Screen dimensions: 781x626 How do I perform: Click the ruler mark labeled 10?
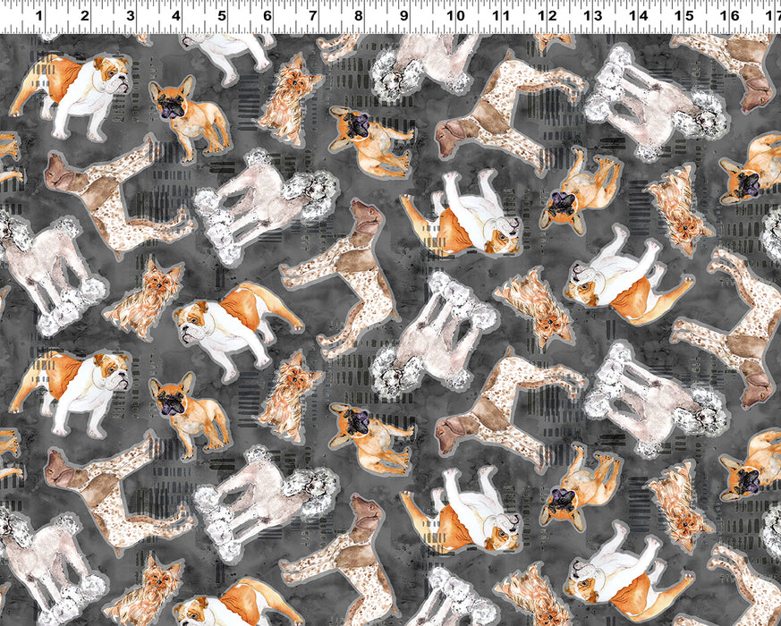coord(454,15)
